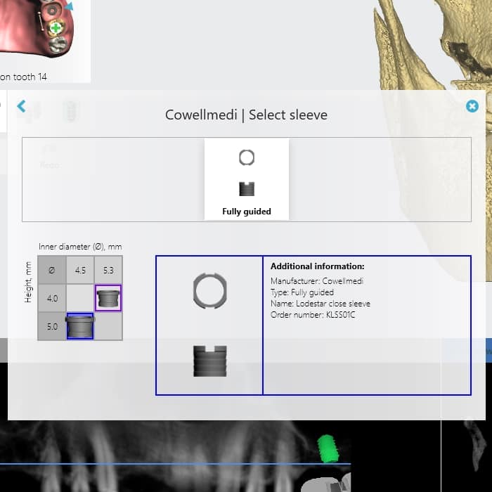Click the empty 4.0 by 4.5 grid cell

80,298
